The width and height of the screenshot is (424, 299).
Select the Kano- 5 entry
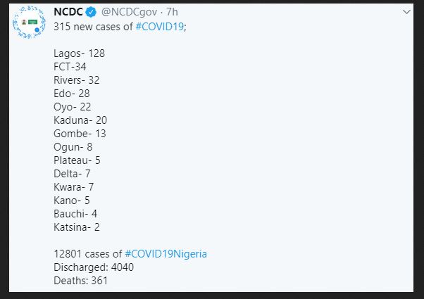click(x=72, y=200)
